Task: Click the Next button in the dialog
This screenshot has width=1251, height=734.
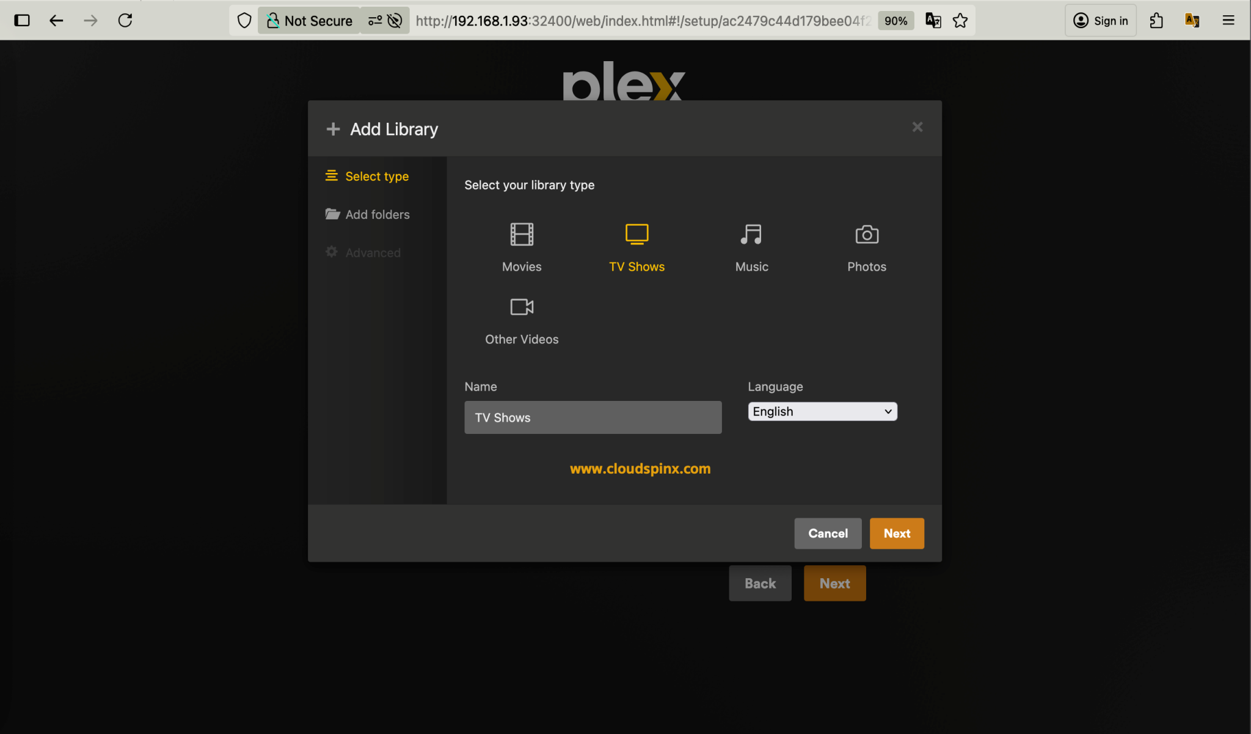Action: point(896,533)
